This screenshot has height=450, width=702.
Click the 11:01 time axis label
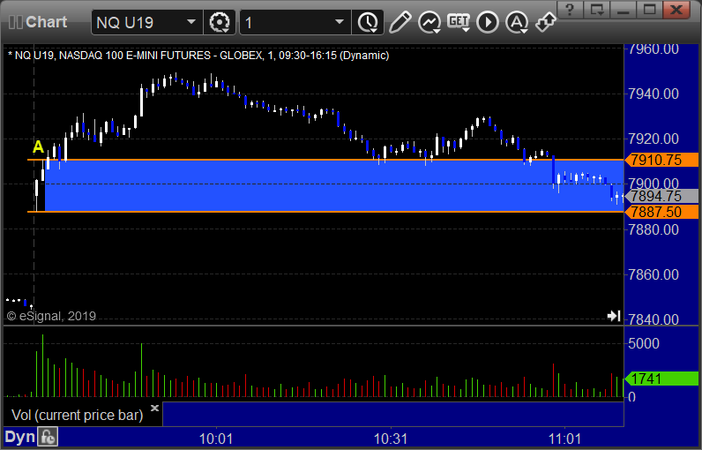pos(565,439)
